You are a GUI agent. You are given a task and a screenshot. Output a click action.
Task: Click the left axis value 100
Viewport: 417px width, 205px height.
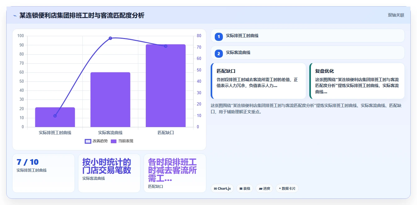(21, 36)
